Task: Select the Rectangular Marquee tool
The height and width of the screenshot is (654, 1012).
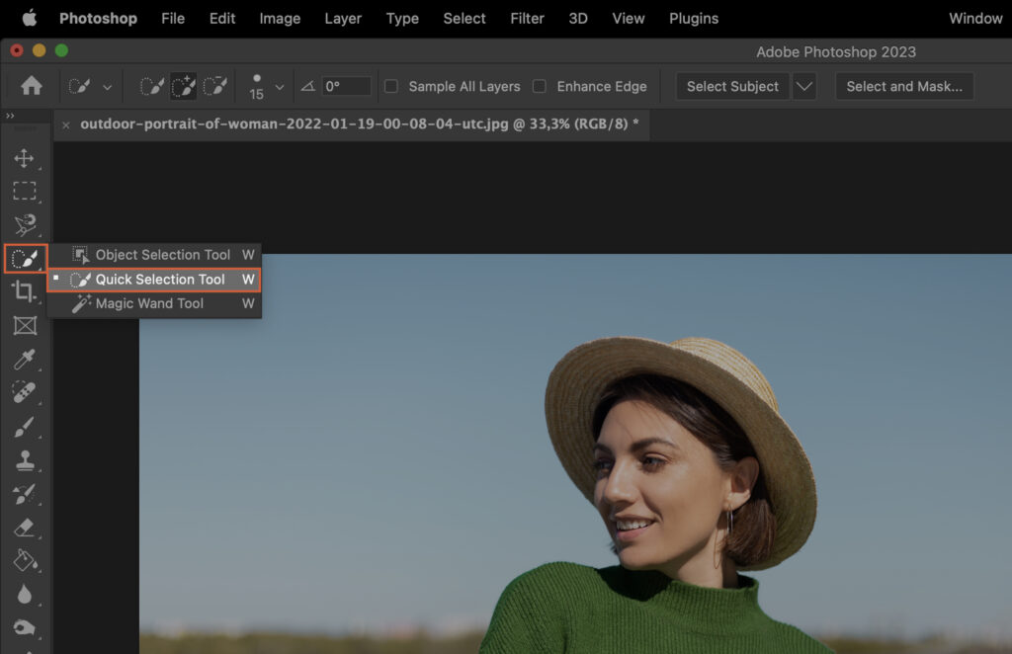Action: 27,192
